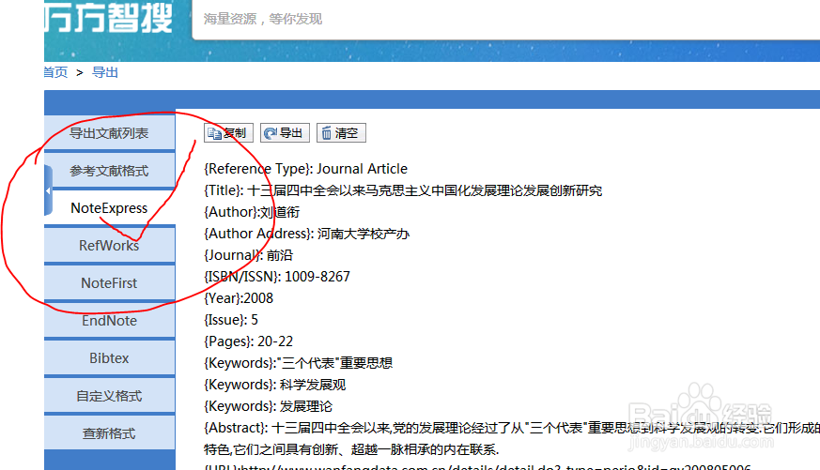Collapse the sidebar with the left arrow handle
820x470 pixels.
pos(48,190)
